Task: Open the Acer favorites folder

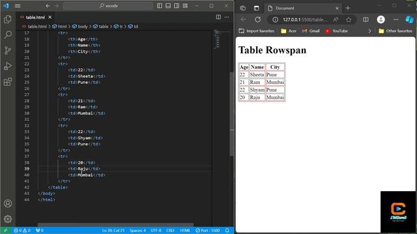Action: 289,31
